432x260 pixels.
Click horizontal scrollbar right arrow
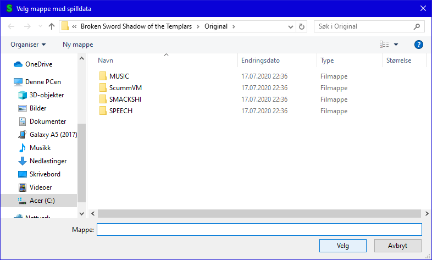(427, 213)
